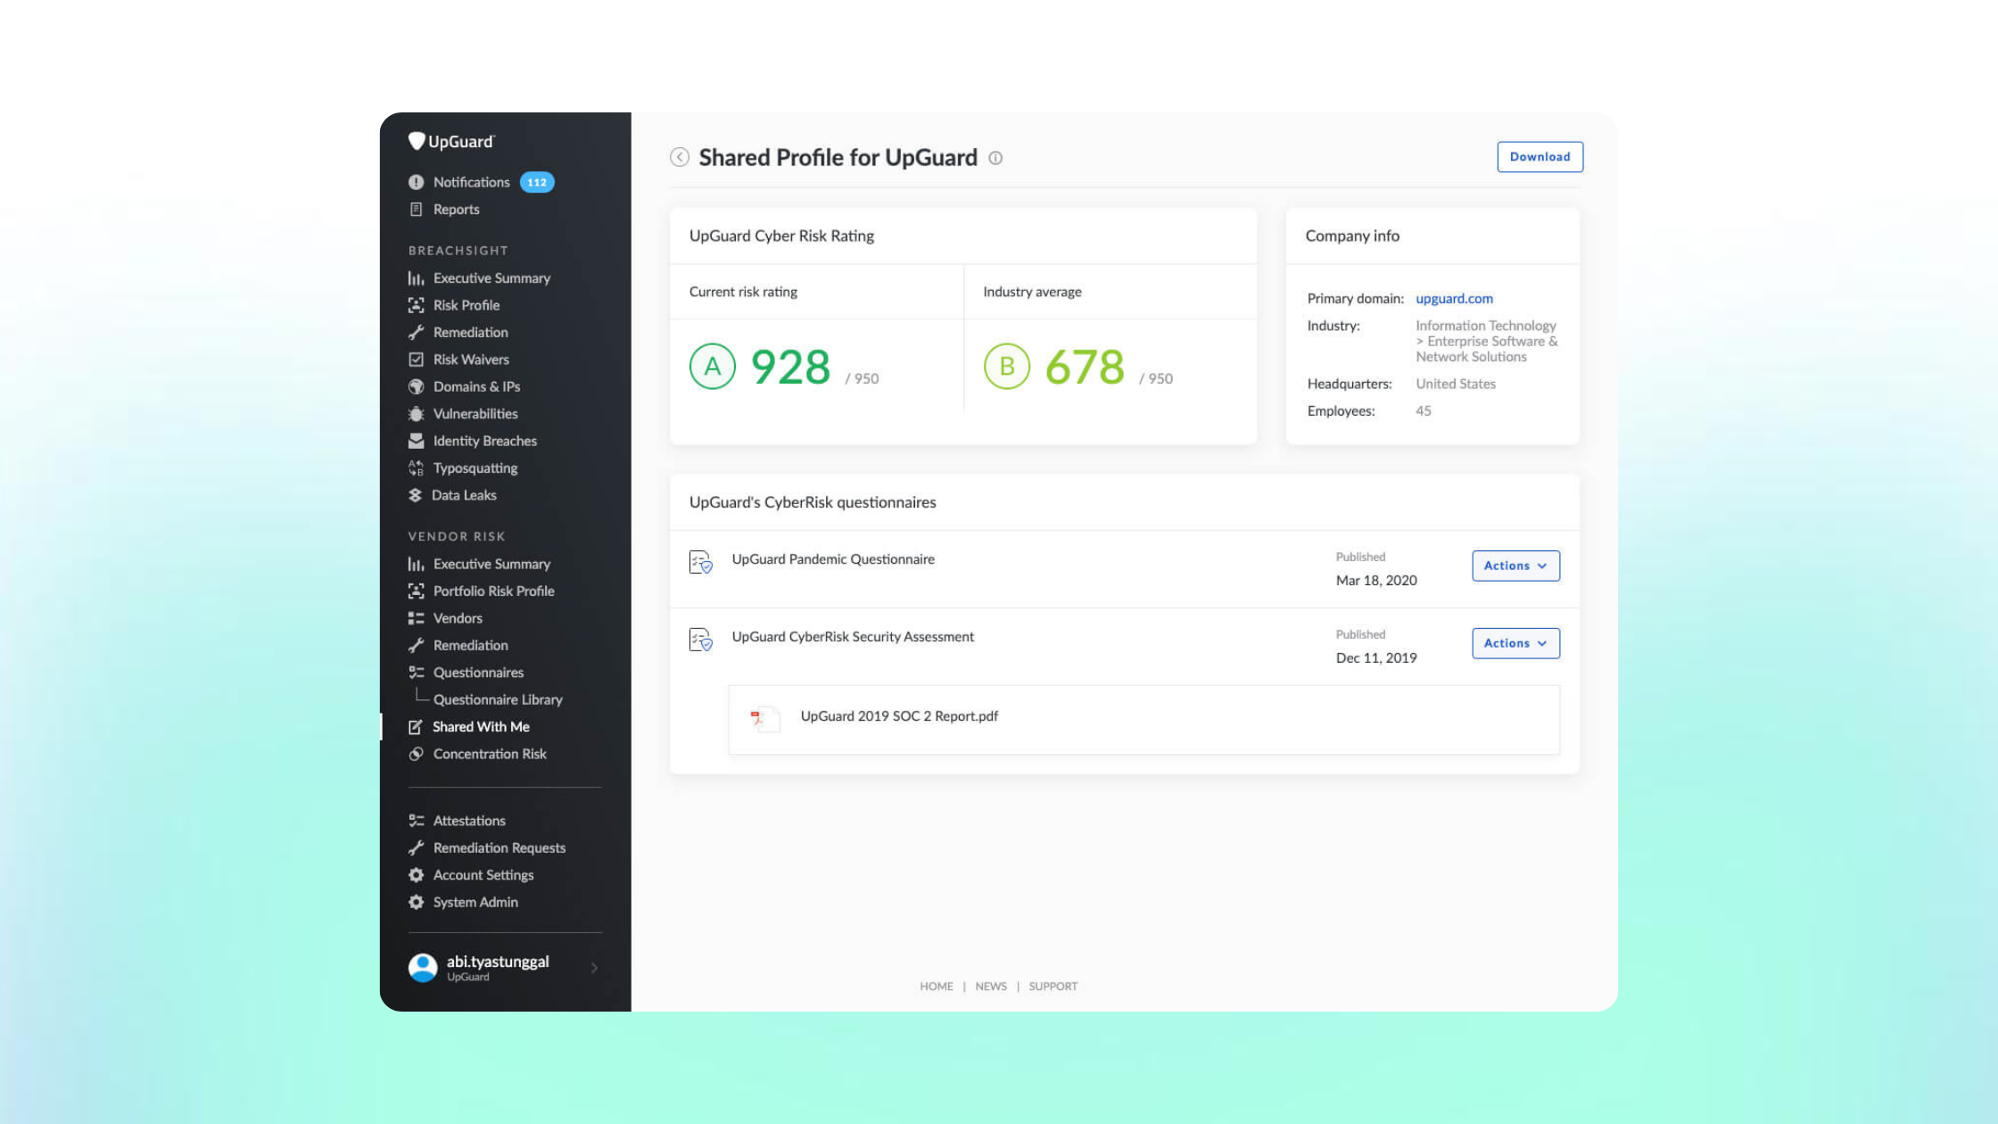Viewport: 1998px width, 1124px height.
Task: Click BreachSight Remediation wrench icon
Action: (x=416, y=333)
